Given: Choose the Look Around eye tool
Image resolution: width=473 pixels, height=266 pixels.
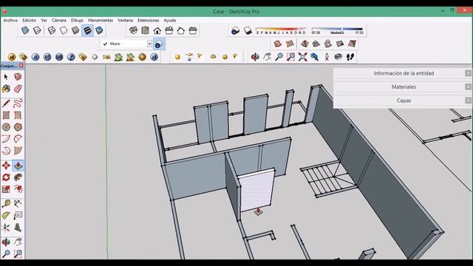Looking at the screenshot, I should [338, 56].
